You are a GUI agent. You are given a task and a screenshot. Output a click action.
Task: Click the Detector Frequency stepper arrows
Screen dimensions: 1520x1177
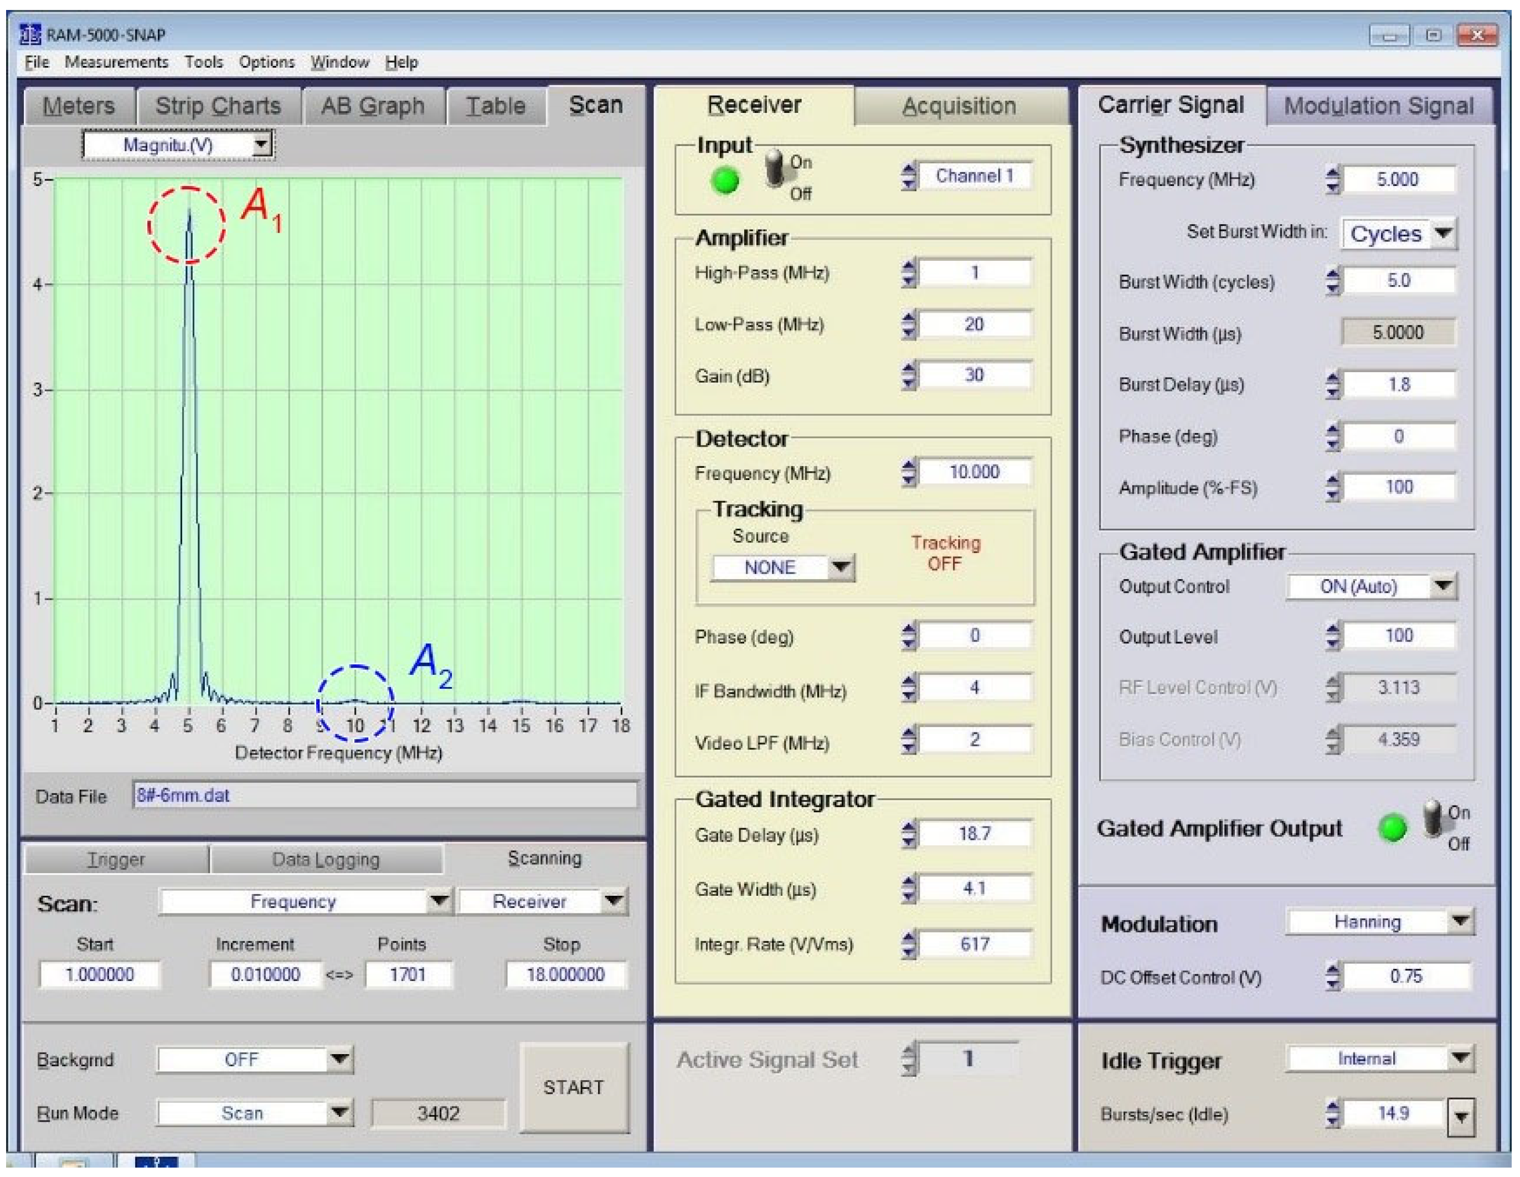click(908, 473)
